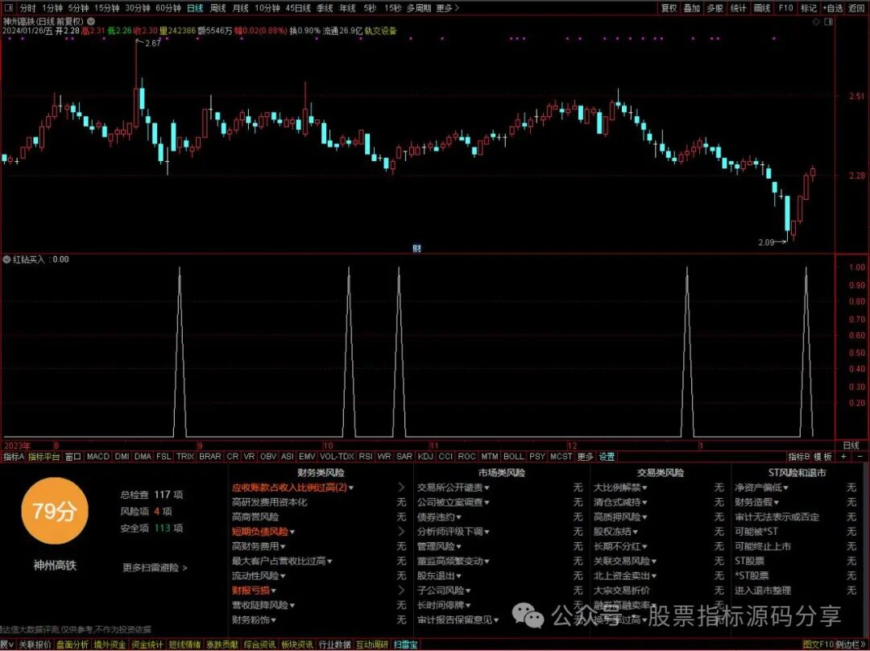The height and width of the screenshot is (651, 870).
Task: Click the diamond icon at chart top-right
Action: pyautogui.click(x=816, y=22)
